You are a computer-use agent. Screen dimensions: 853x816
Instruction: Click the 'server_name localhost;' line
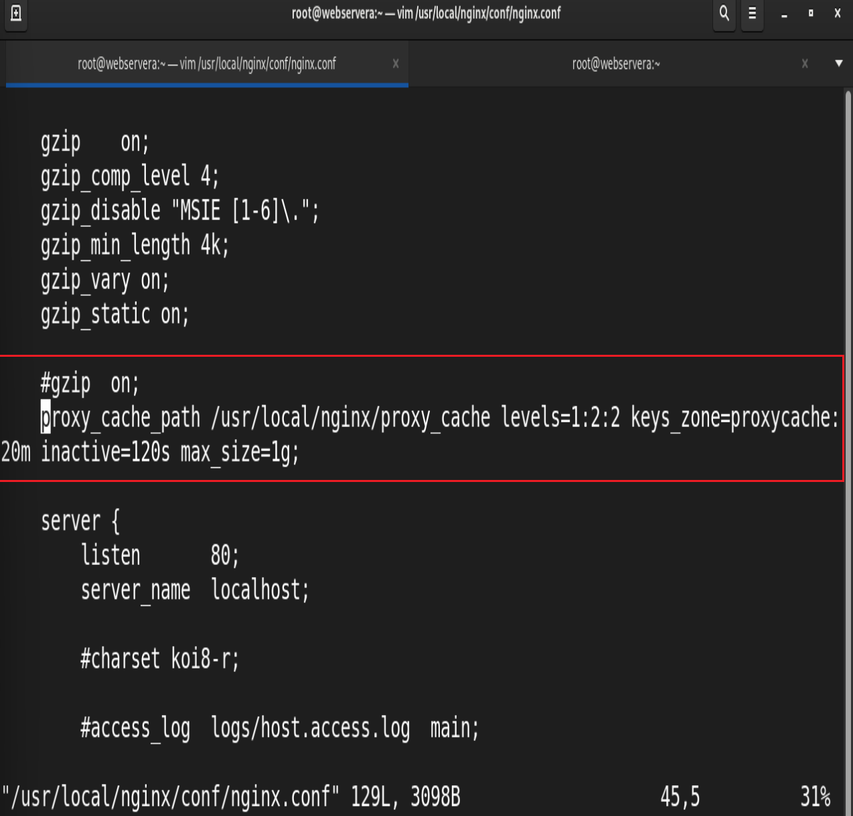(x=195, y=590)
